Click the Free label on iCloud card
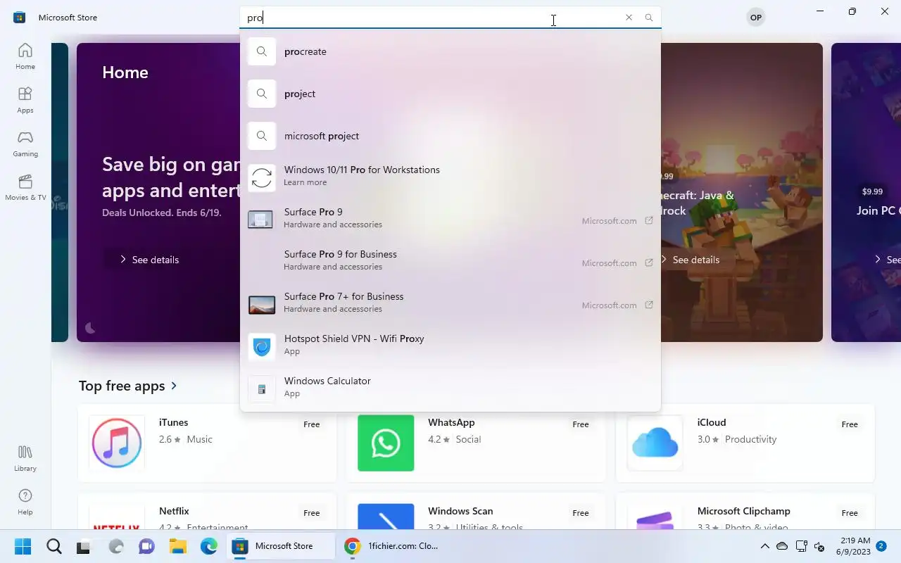This screenshot has height=563, width=901. (x=850, y=424)
